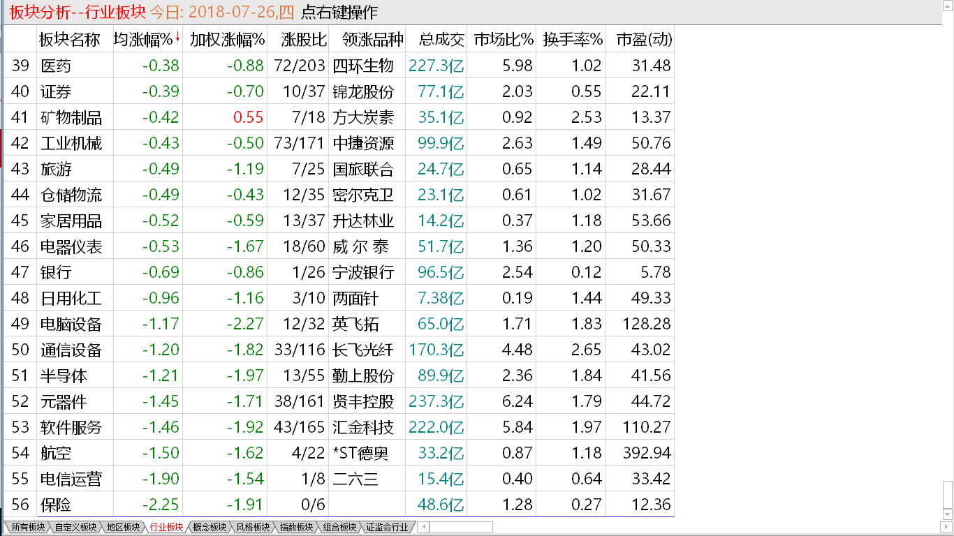954x536 pixels.
Task: Click the red 0.55 weighted change value
Action: click(x=249, y=117)
